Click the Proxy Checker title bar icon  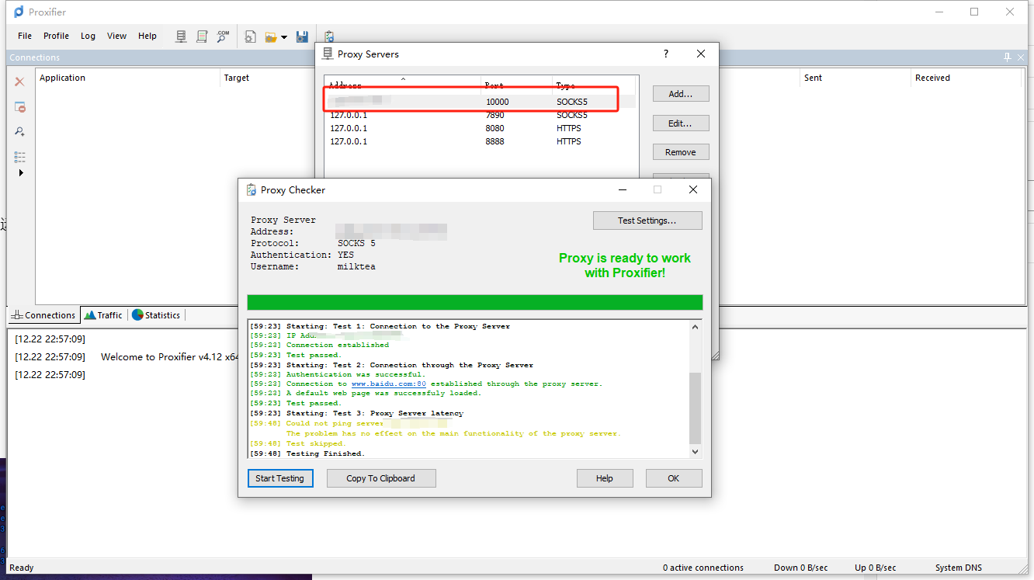251,189
